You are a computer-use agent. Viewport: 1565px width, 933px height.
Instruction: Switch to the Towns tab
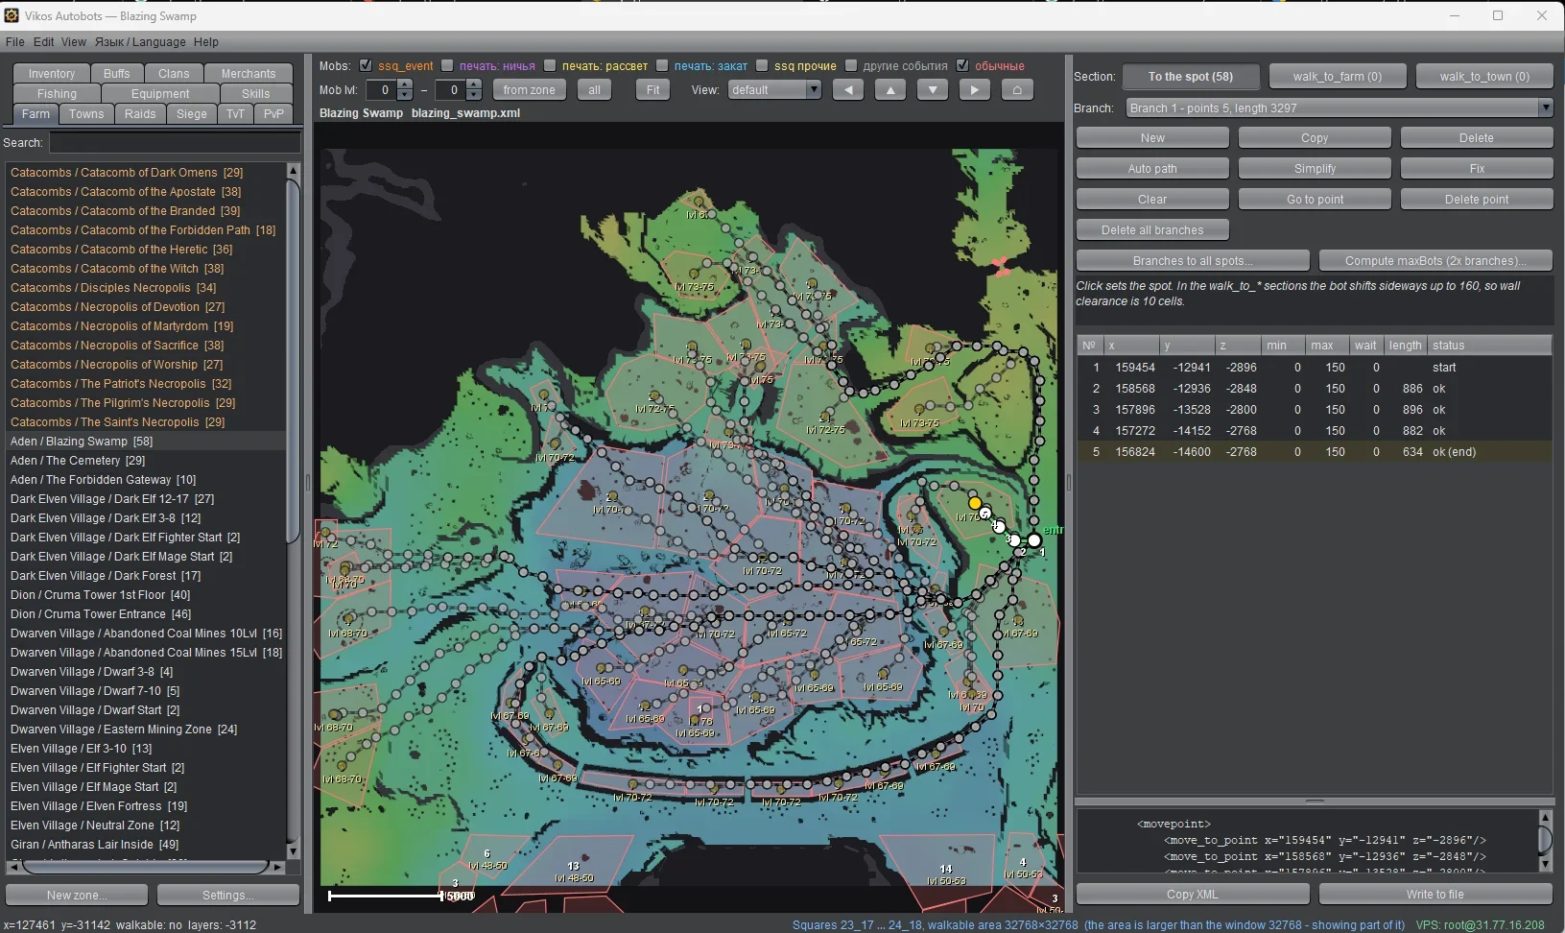click(86, 114)
